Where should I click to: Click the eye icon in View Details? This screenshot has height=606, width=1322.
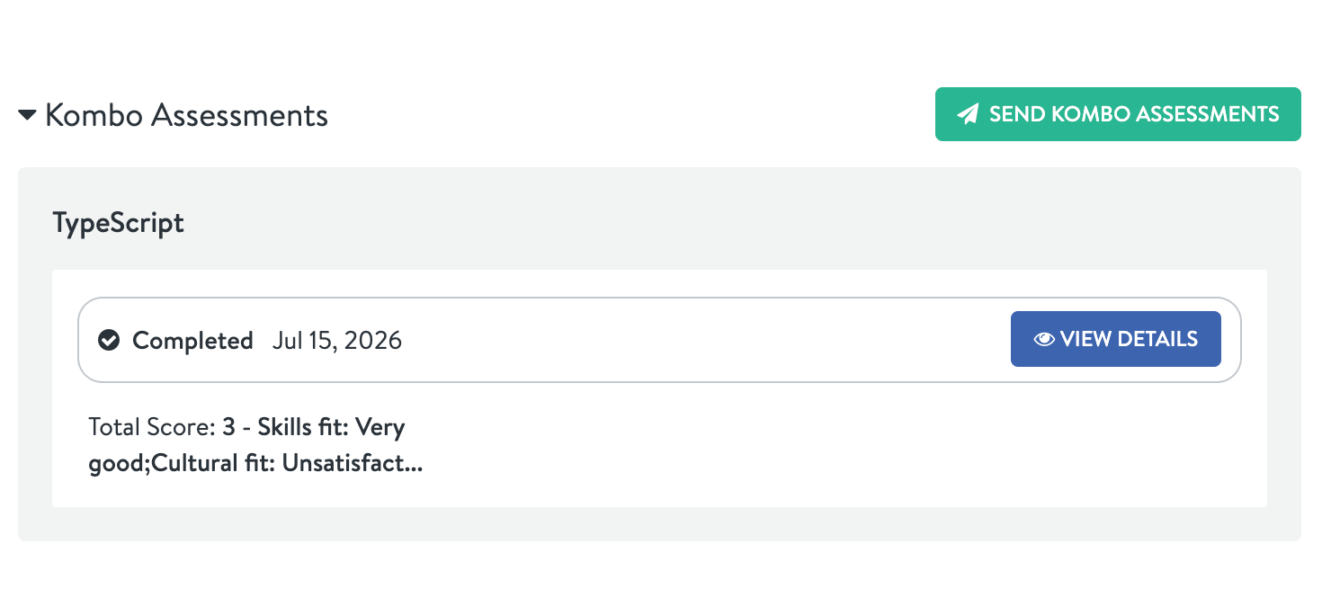[1044, 340]
